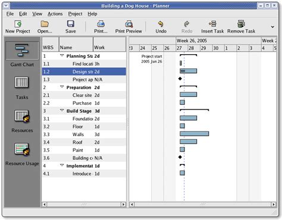Open the View menu
The image size is (282, 220).
click(37, 14)
